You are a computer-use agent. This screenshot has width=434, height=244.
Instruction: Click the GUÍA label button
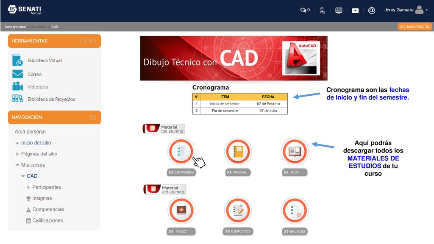(x=295, y=172)
